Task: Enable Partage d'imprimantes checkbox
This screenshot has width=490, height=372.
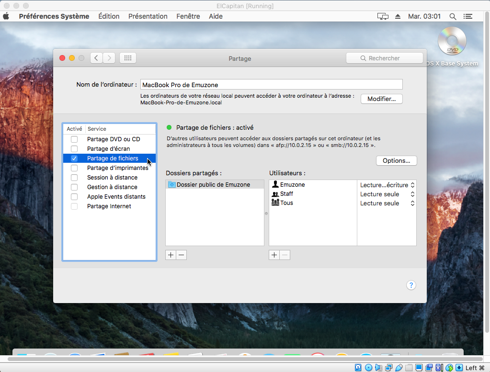Action: pyautogui.click(x=74, y=168)
